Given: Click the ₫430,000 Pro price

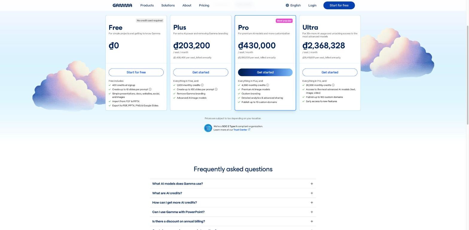Looking at the screenshot, I should (257, 45).
